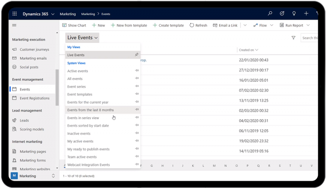
Task: Pin the Event templates view as default
Action: (x=137, y=94)
